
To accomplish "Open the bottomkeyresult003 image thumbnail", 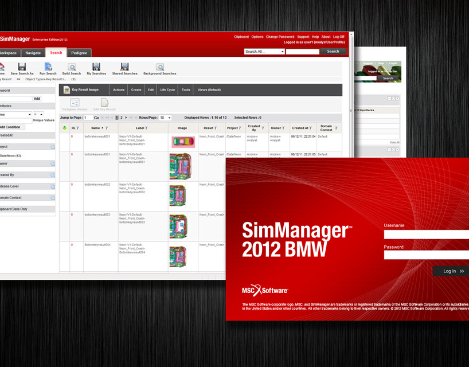I will click(x=178, y=227).
